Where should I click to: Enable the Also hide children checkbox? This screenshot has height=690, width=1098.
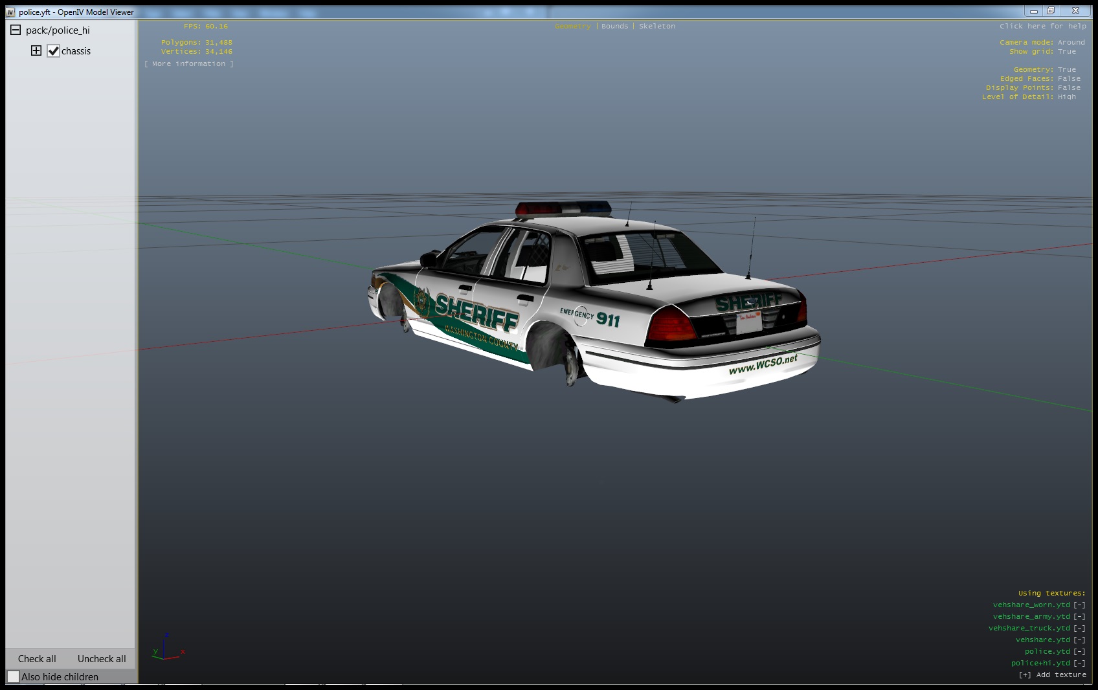(x=14, y=677)
